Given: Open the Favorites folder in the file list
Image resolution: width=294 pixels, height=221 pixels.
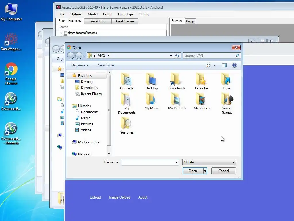Looking at the screenshot, I should click(202, 81).
